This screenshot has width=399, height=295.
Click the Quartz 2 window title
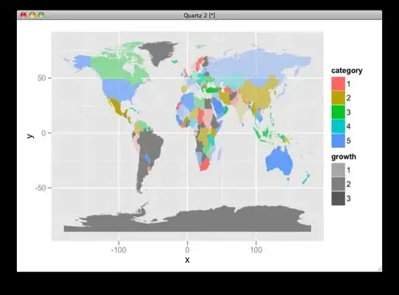[199, 16]
